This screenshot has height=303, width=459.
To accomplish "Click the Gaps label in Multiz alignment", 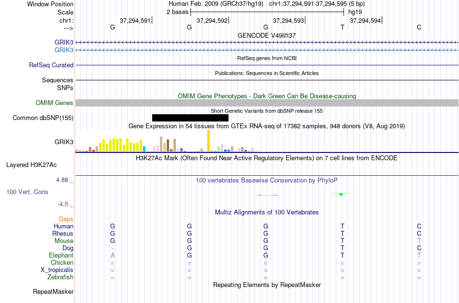I will point(66,219).
